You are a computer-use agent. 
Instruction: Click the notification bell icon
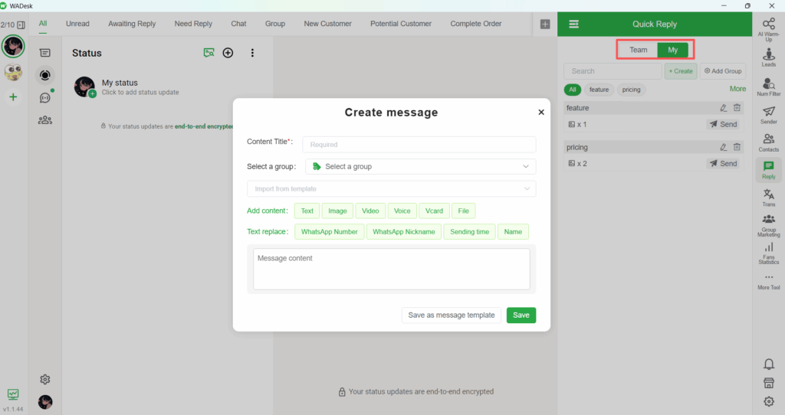tap(769, 364)
